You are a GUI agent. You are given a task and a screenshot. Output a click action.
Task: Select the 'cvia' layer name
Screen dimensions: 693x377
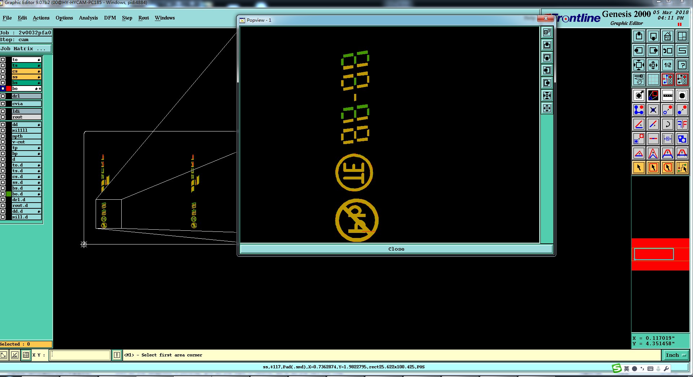coord(26,104)
